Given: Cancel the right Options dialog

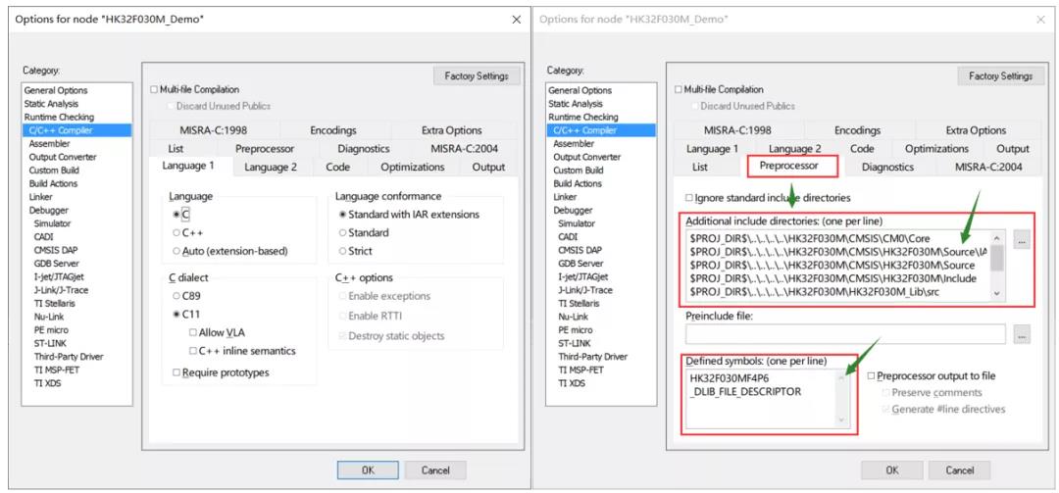Looking at the screenshot, I should [x=960, y=470].
